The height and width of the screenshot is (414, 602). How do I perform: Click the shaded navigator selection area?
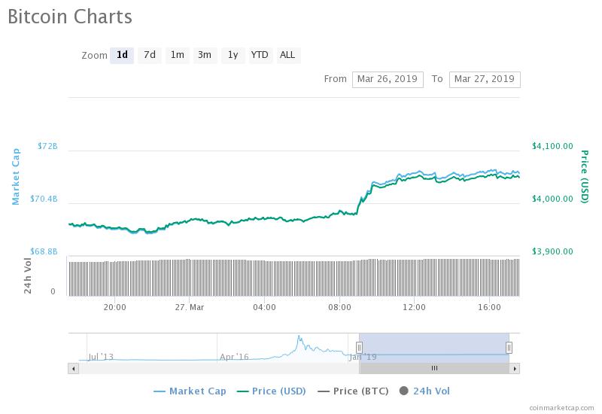coord(434,344)
